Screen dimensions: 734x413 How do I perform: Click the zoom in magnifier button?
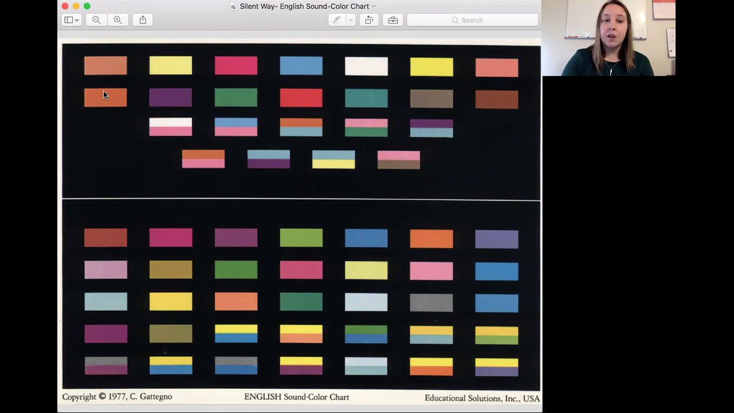coord(118,20)
